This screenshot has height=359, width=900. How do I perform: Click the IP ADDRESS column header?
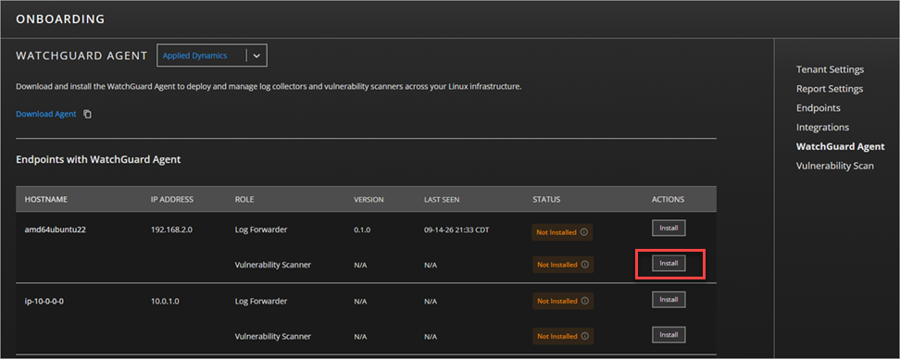[x=171, y=200]
